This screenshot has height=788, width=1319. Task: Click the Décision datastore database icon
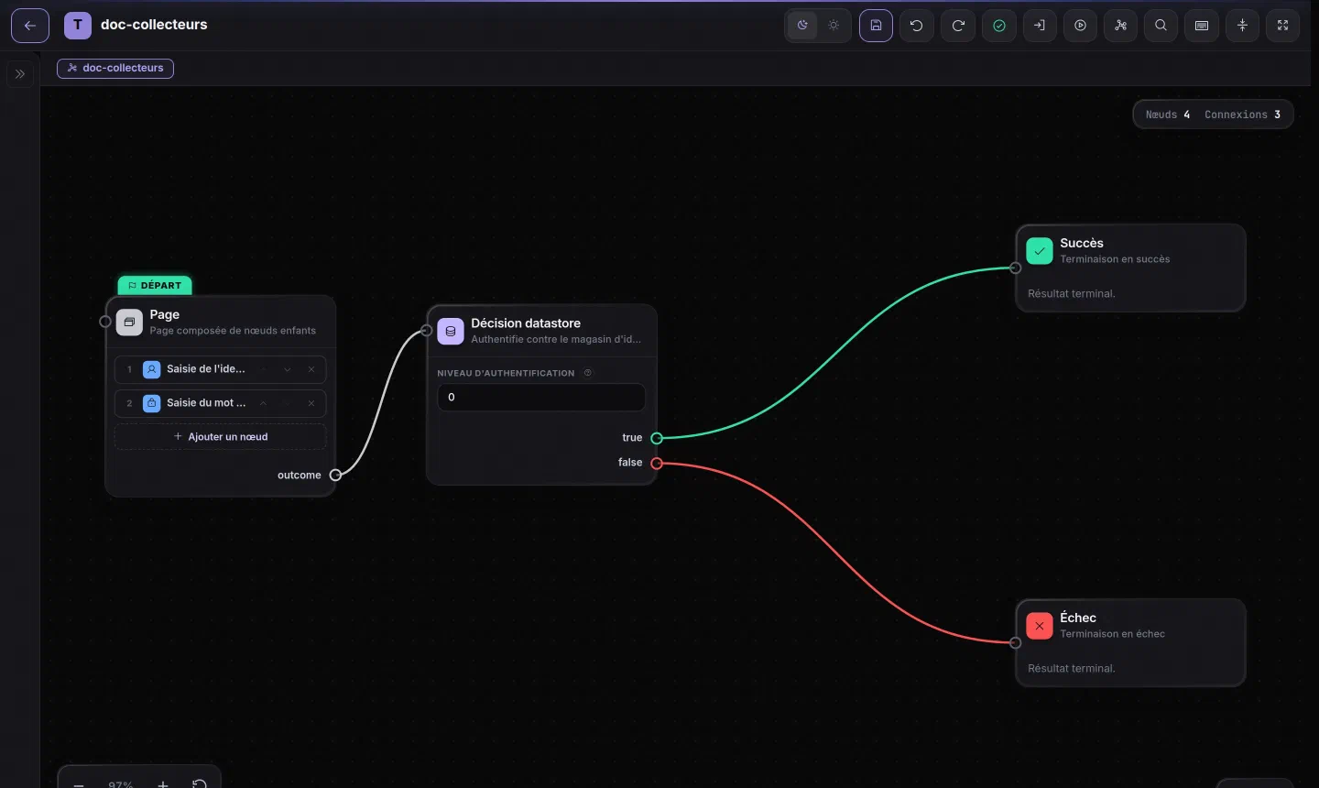451,331
